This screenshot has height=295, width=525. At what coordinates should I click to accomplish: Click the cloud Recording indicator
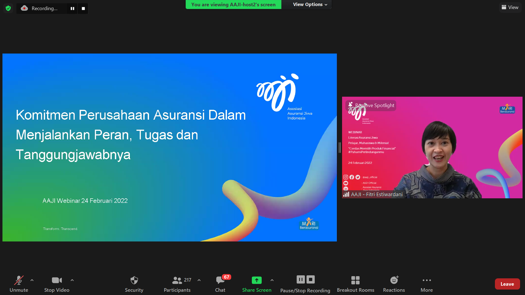click(40, 8)
